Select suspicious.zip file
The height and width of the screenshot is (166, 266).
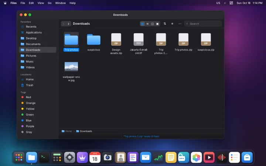pos(206,42)
